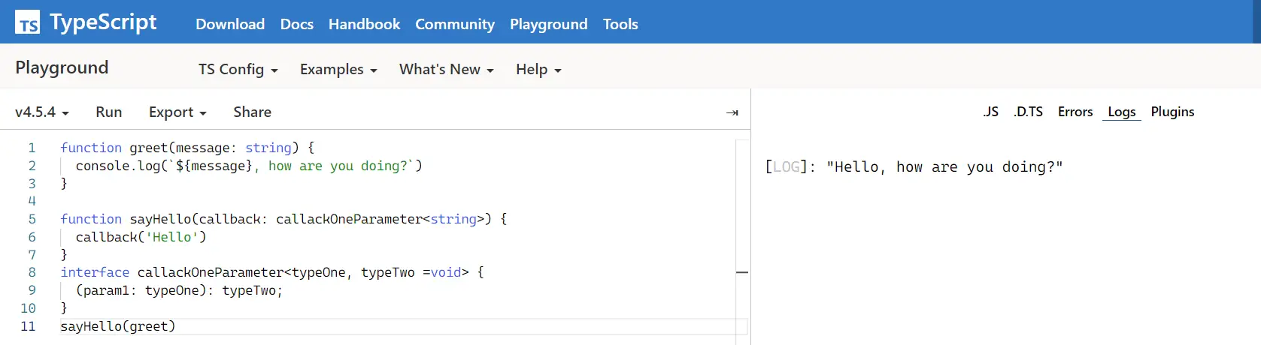Open the Errors tab
Viewport: 1261px width, 345px height.
pos(1075,112)
